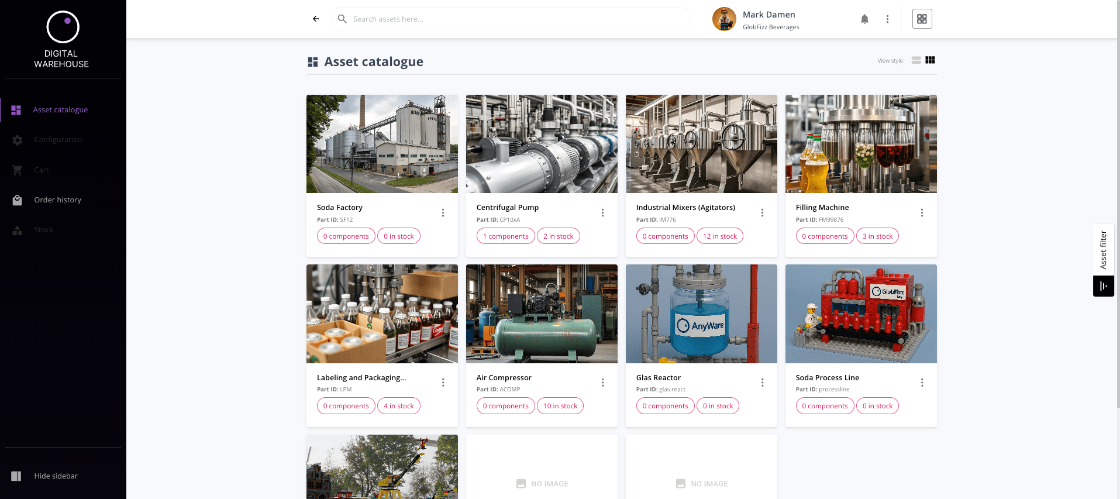Open the Asset filter side panel
1120x499 pixels.
pos(1104,250)
